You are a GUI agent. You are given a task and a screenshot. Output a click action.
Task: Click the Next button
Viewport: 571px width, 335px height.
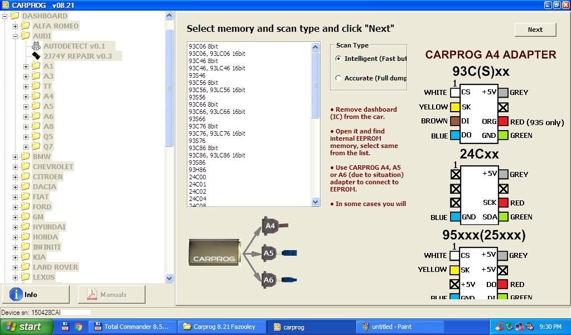(535, 30)
